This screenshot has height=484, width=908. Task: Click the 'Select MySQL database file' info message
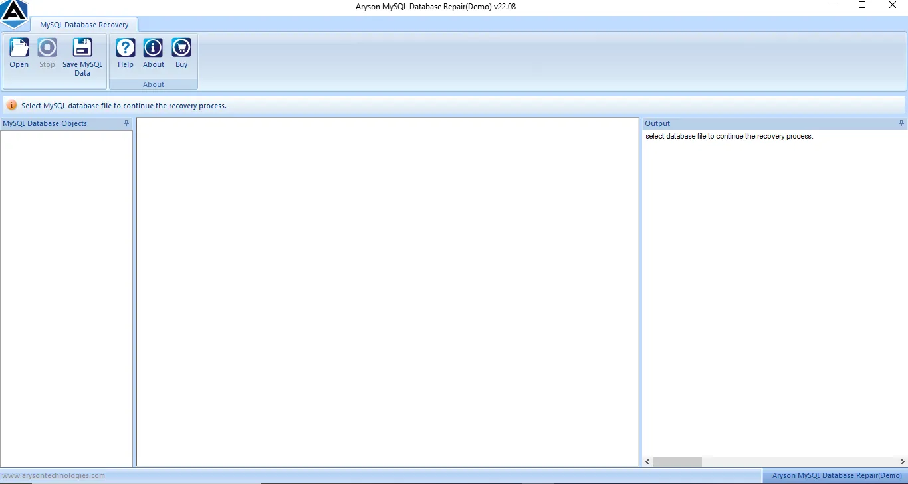[x=124, y=106]
